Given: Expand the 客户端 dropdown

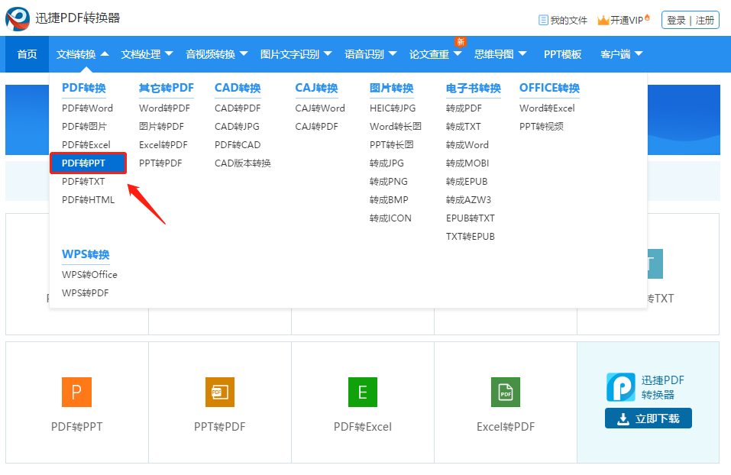Looking at the screenshot, I should tap(622, 54).
